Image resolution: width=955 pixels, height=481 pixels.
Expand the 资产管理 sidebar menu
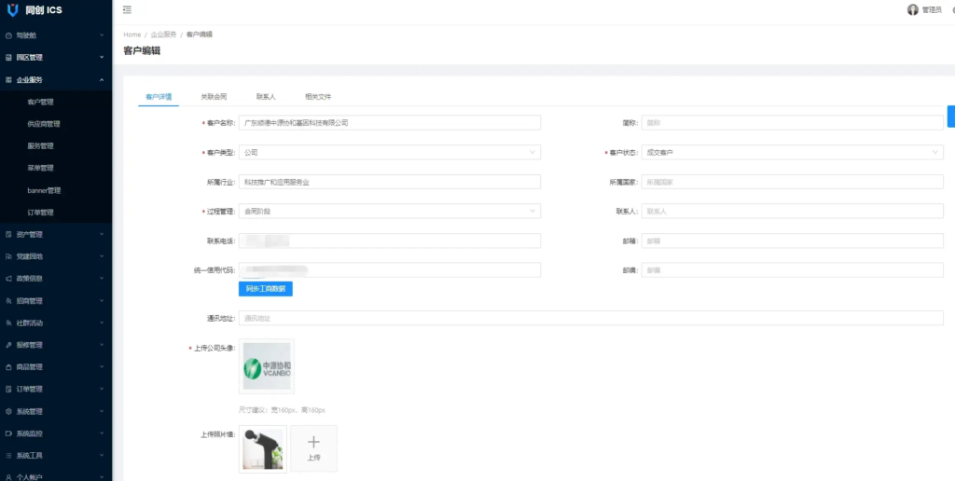pos(54,234)
